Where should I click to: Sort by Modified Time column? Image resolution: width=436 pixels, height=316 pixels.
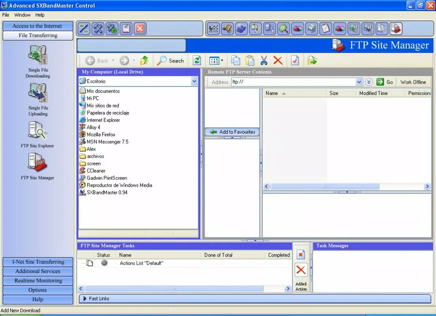tap(380, 93)
